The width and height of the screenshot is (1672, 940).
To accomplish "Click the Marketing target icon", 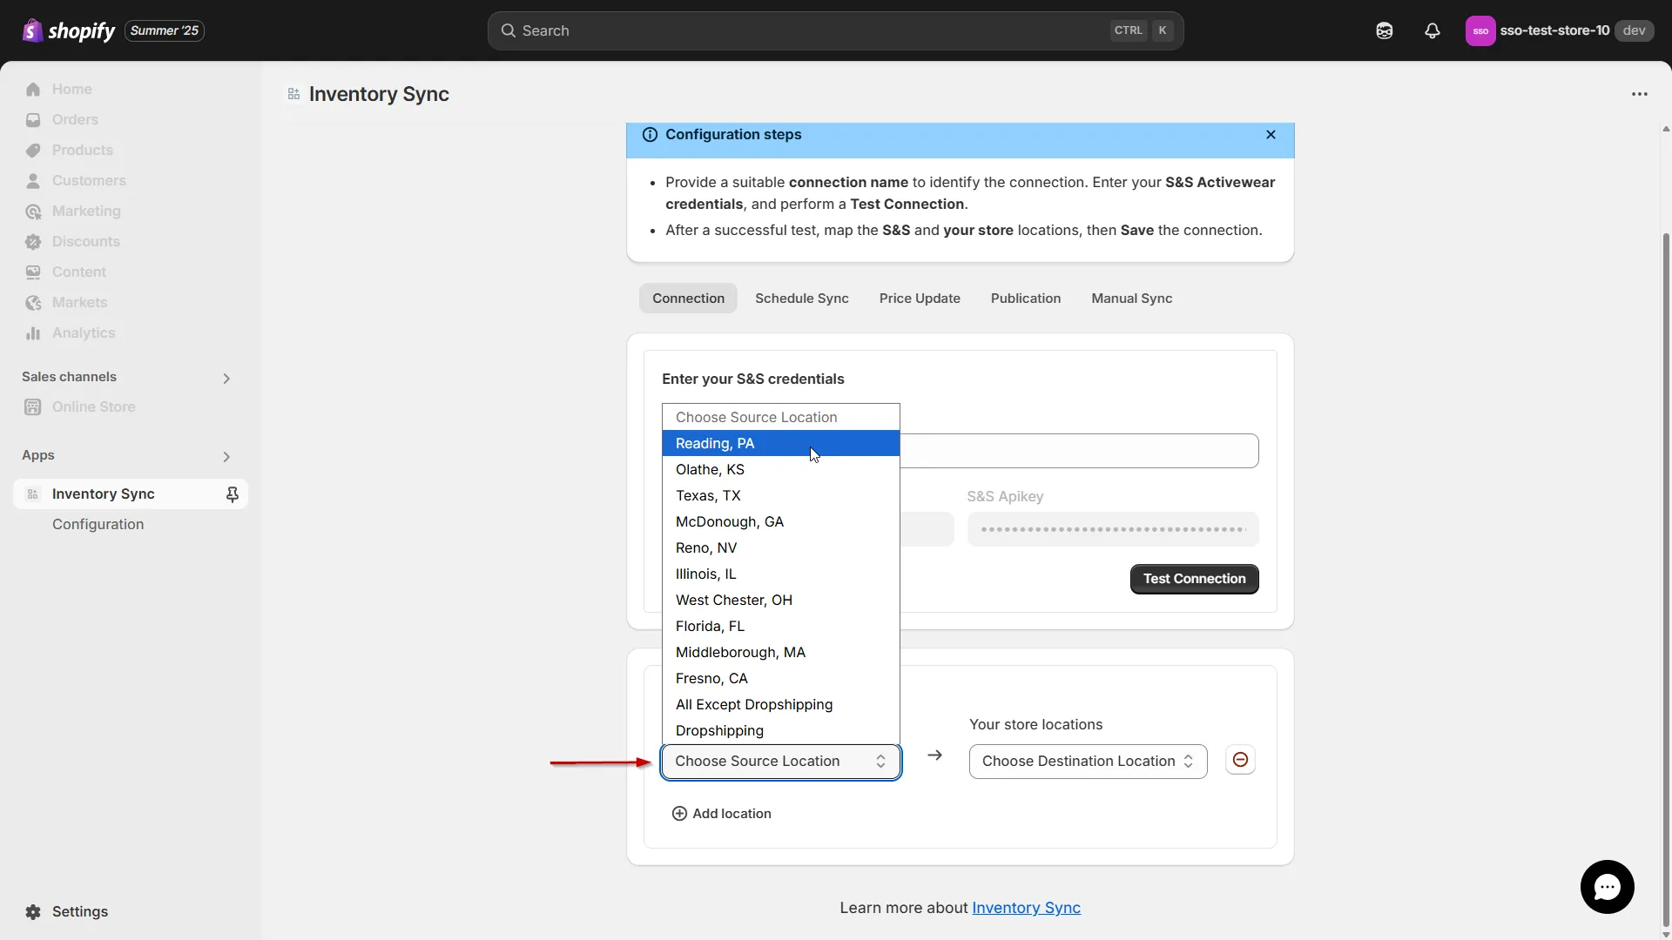I will click(33, 211).
